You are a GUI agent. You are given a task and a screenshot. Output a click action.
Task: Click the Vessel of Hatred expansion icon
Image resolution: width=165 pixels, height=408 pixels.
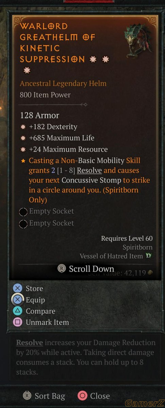click(148, 256)
